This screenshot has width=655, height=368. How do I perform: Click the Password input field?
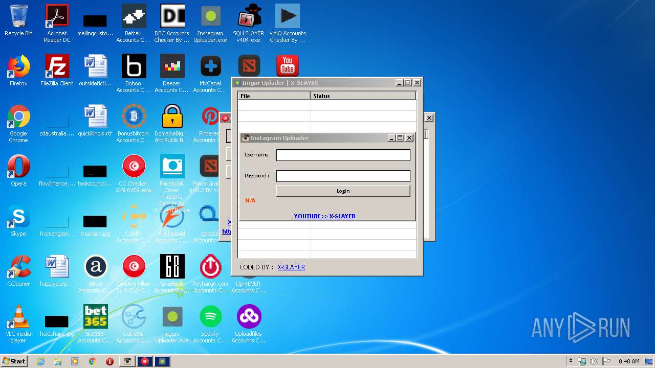pos(343,176)
